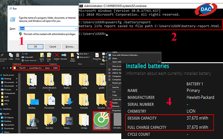The height and width of the screenshot is (139, 223).
Task: Choose Scan with Windows Defender in context menu
Action: [x=125, y=55]
